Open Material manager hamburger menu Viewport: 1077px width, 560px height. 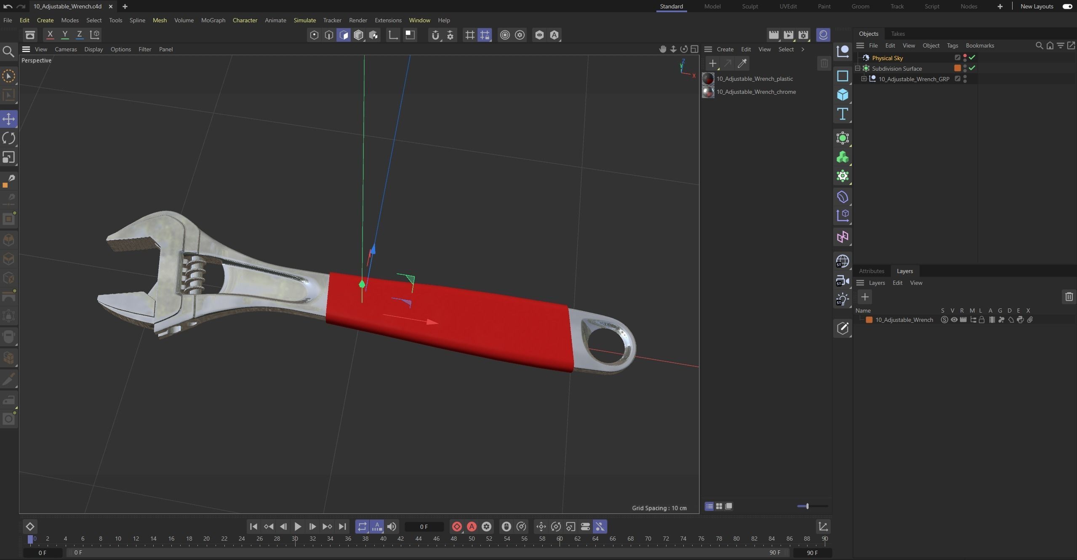pos(708,49)
